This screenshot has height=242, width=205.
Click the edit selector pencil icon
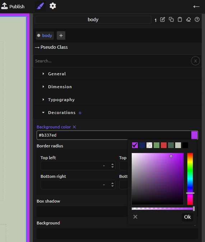pos(163,20)
